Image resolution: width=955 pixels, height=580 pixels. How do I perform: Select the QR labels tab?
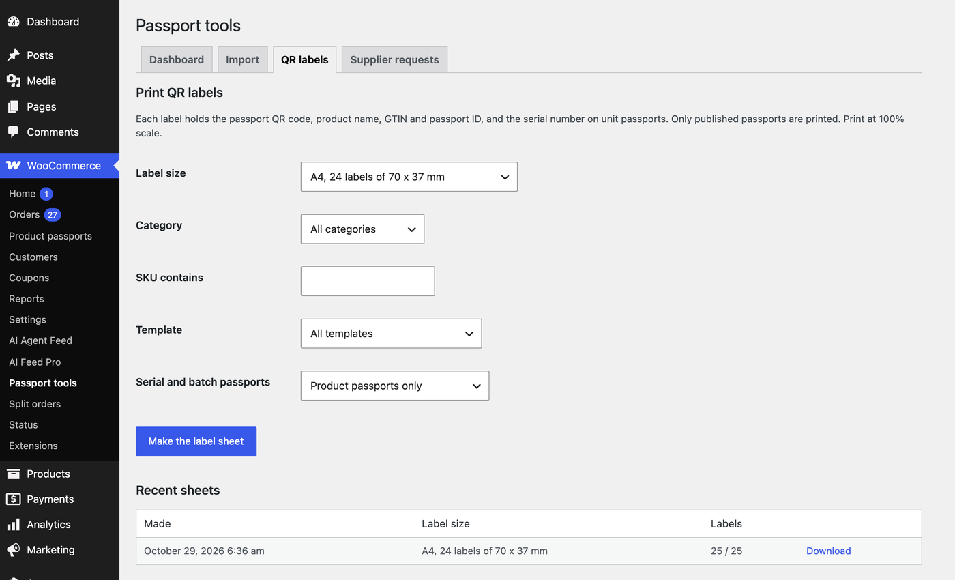pyautogui.click(x=304, y=59)
